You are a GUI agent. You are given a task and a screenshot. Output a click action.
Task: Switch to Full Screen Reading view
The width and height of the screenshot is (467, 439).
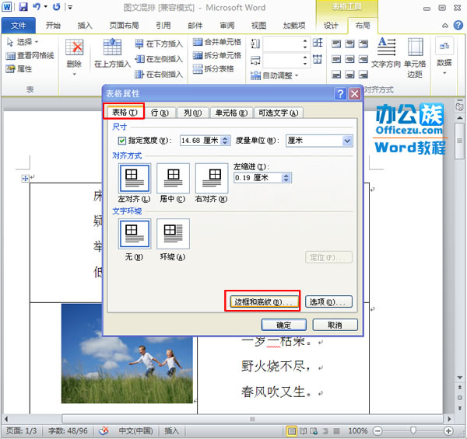304,430
